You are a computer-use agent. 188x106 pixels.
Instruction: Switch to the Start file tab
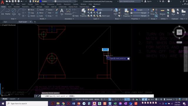tap(5, 22)
